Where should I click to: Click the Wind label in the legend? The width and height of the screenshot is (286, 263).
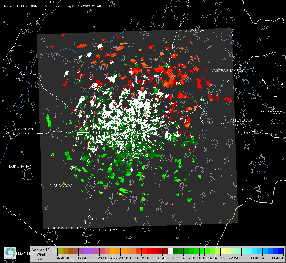(x=41, y=255)
